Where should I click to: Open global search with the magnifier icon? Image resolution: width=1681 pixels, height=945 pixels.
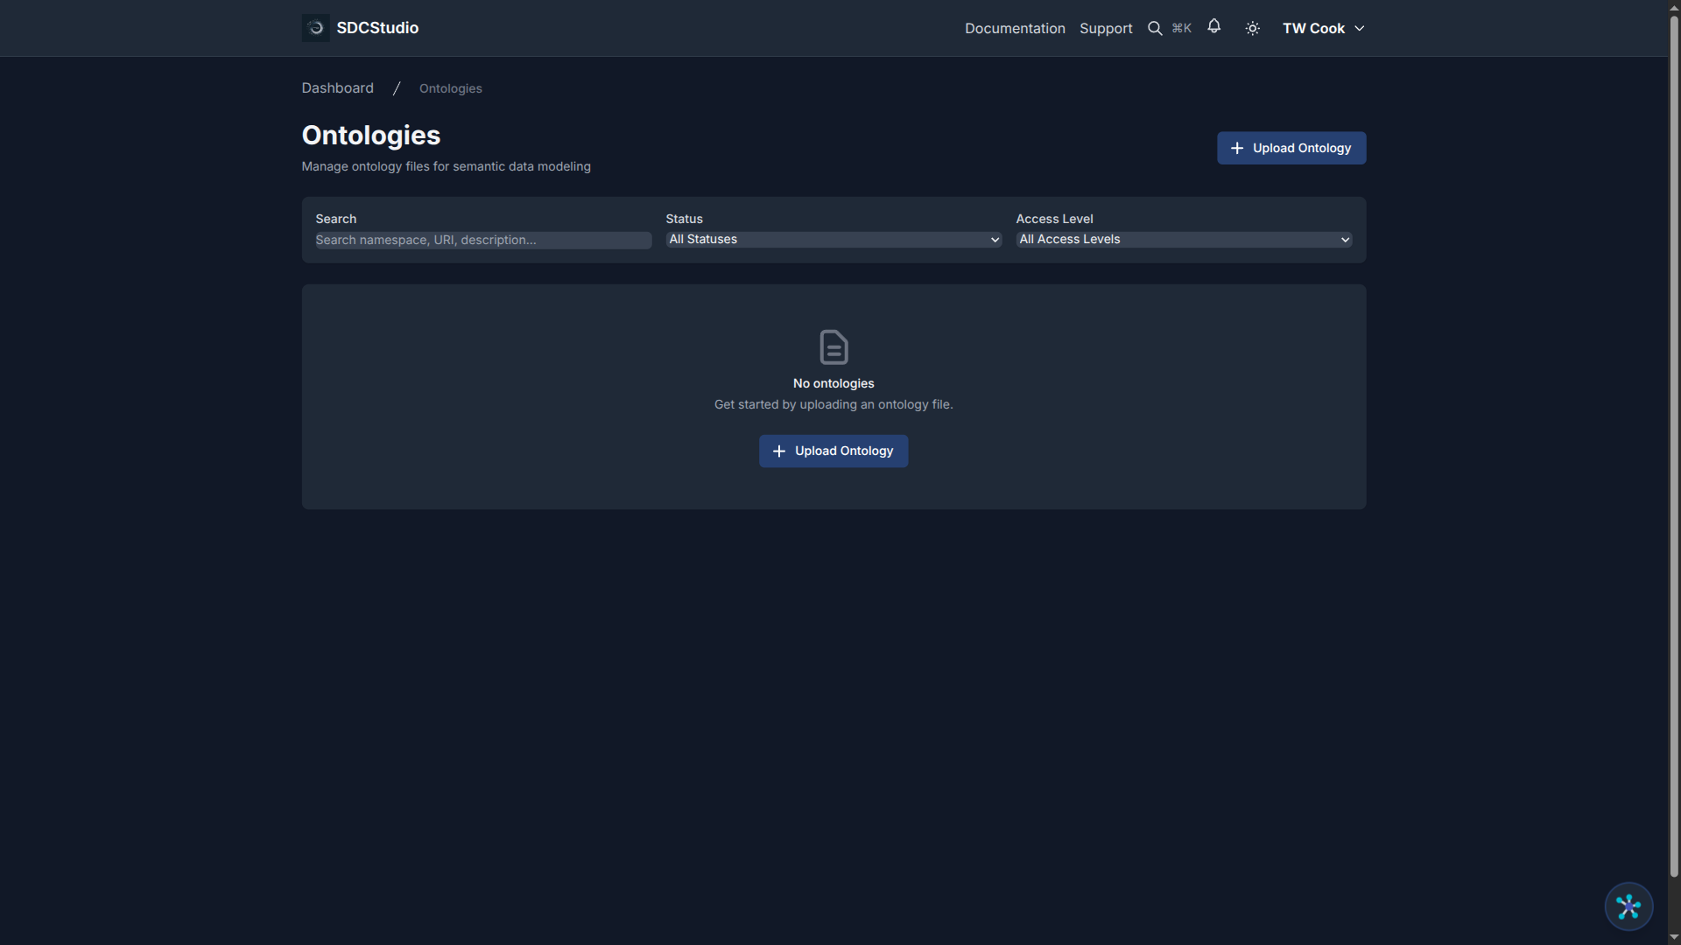click(1155, 27)
